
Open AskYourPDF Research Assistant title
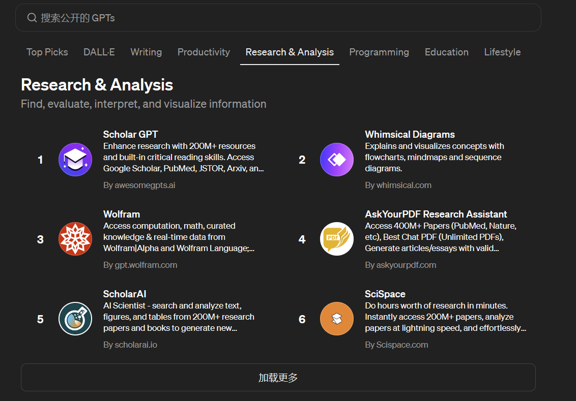coord(436,214)
